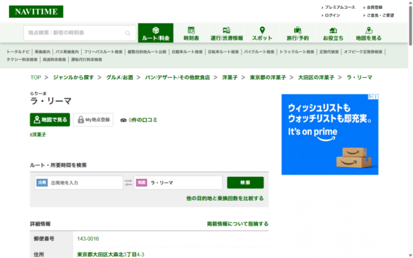413x258 pixels.
Task: Go to グルメ/お酒 breadcrumb
Action: point(120,77)
